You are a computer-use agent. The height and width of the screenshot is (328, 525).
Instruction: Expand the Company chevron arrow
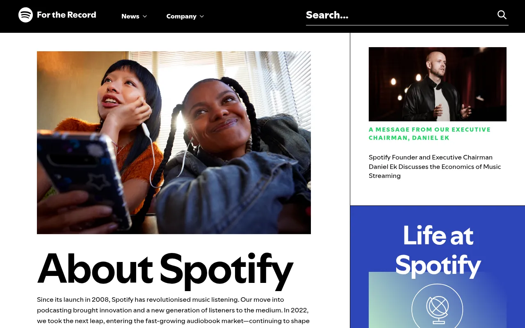(202, 16)
